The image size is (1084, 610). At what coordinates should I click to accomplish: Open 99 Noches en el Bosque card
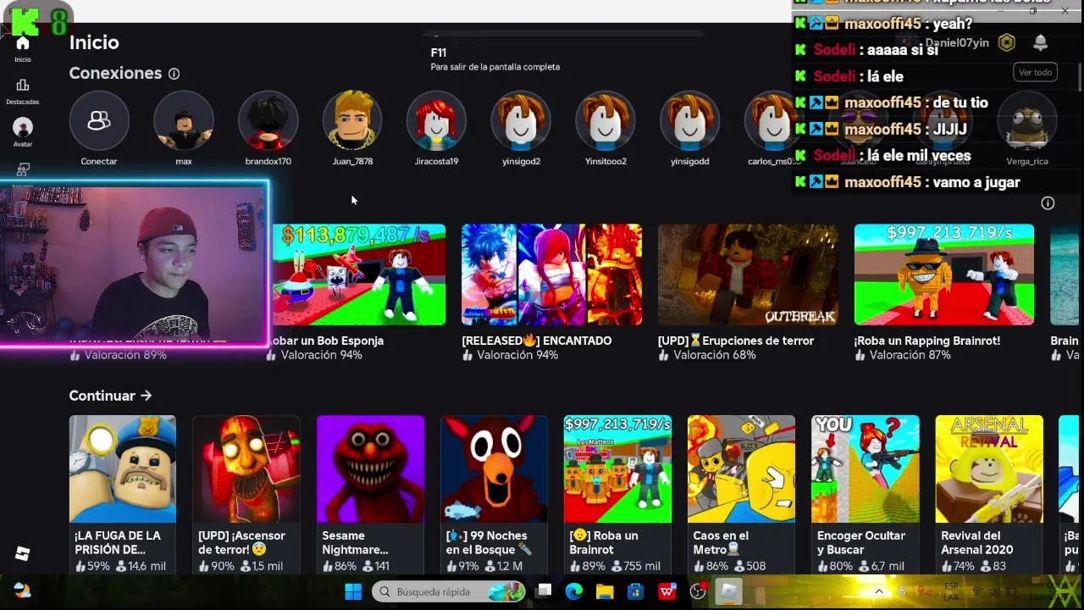(x=494, y=495)
